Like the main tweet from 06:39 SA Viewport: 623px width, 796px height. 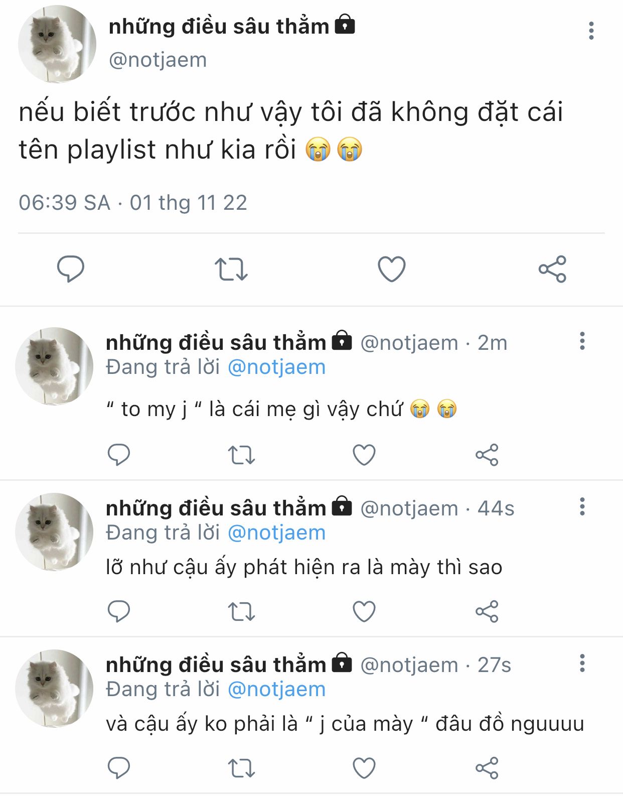(391, 269)
